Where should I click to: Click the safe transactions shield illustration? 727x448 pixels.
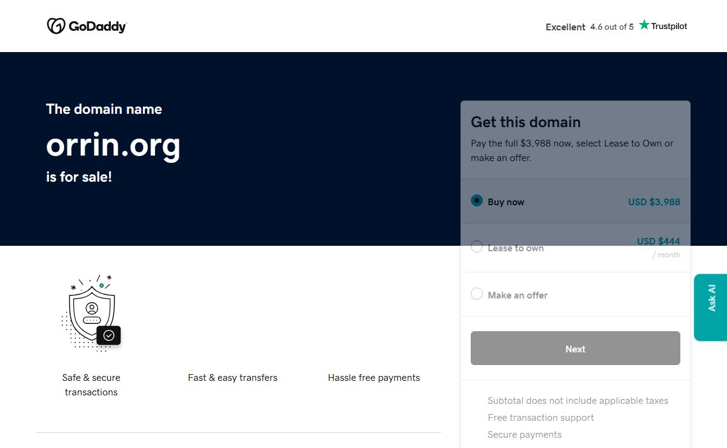pyautogui.click(x=91, y=312)
